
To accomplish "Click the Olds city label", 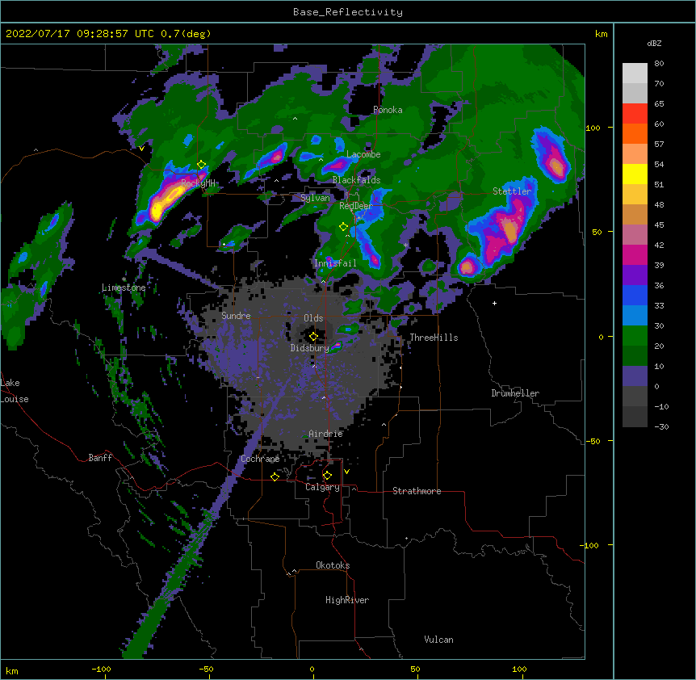I will [313, 318].
